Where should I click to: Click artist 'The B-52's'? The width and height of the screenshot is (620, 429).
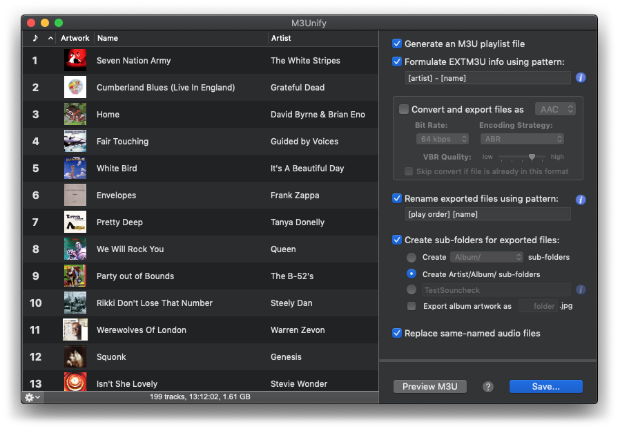[292, 276]
